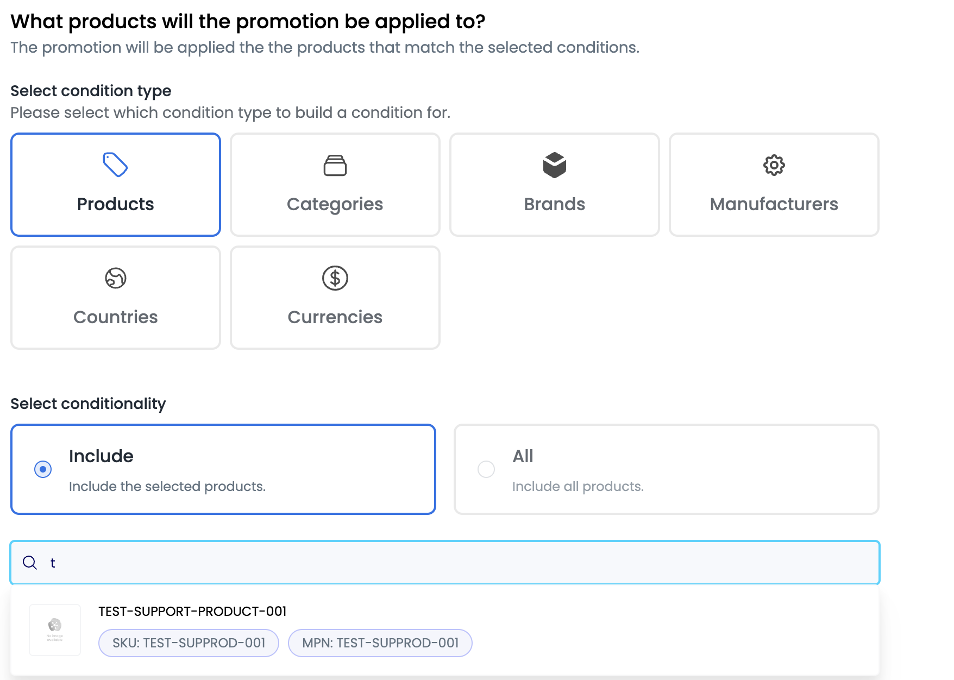This screenshot has height=680, width=954.
Task: Select the Include radio button
Action: click(43, 469)
